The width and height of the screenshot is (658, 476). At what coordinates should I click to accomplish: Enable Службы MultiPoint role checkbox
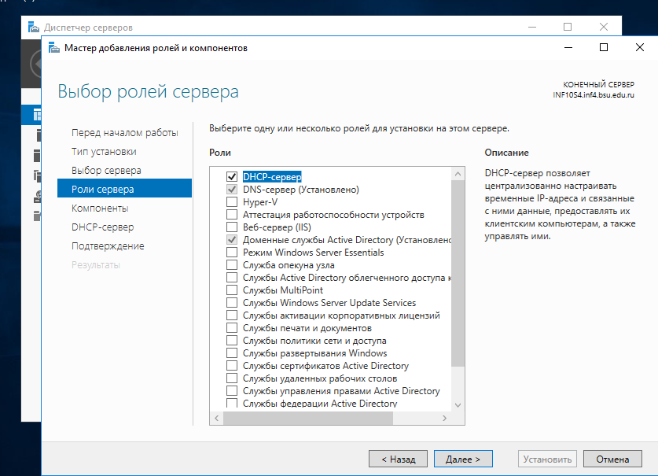232,290
